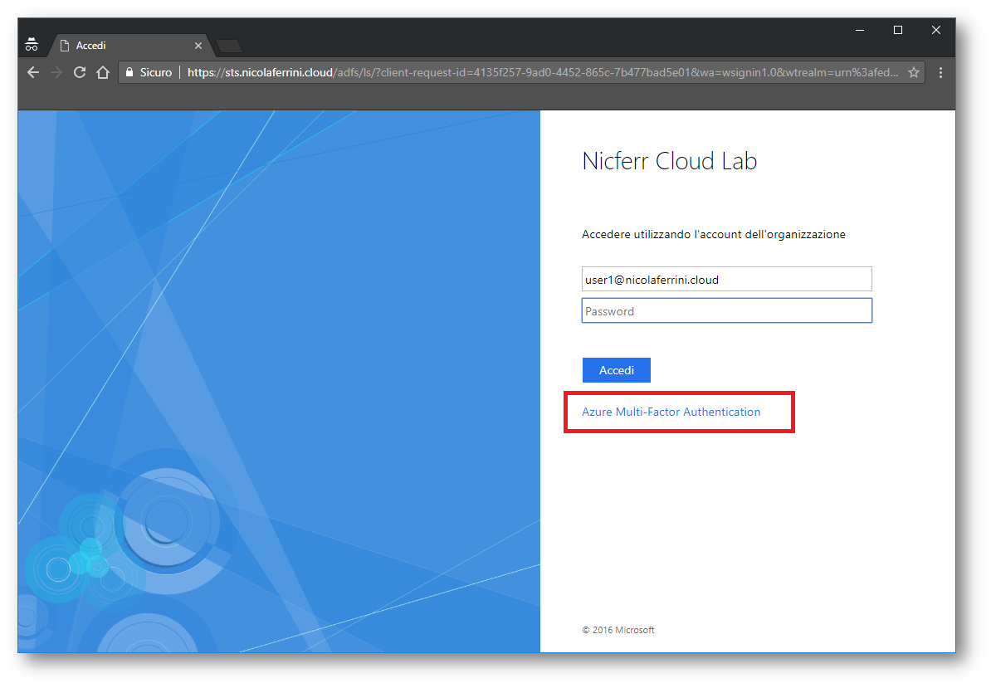Click the user1@nicolaferrini.cloud username field
The height and width of the screenshot is (688, 991).
tap(727, 279)
